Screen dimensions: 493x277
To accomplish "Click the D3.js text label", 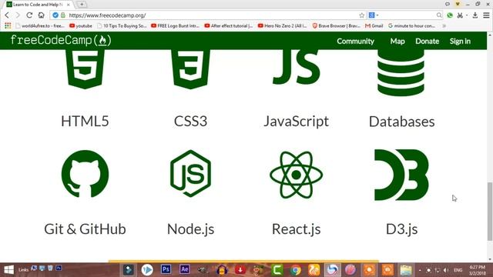I will click(x=402, y=229).
